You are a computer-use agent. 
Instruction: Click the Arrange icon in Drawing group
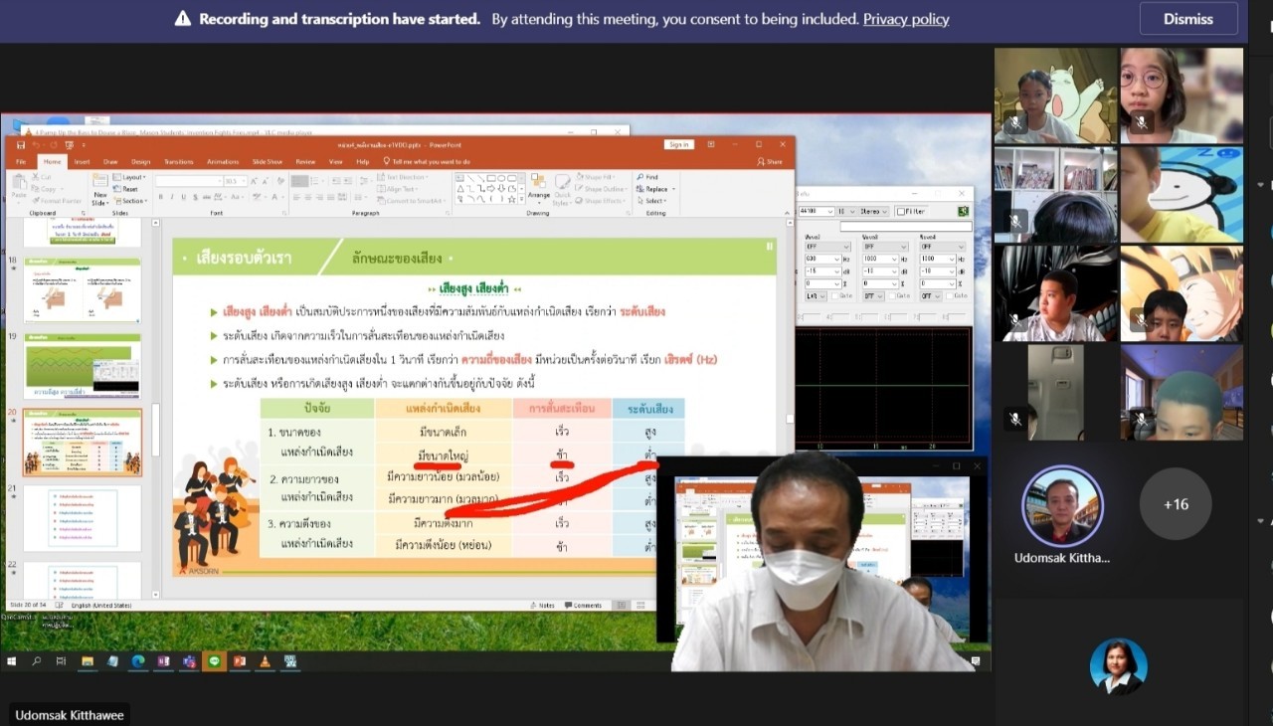538,188
